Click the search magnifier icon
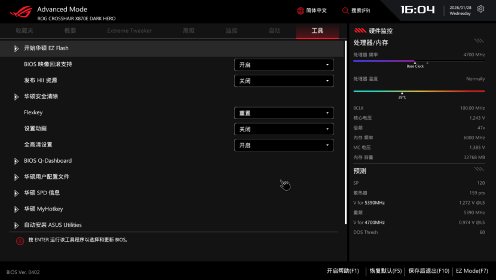496x280 pixels. (x=345, y=11)
